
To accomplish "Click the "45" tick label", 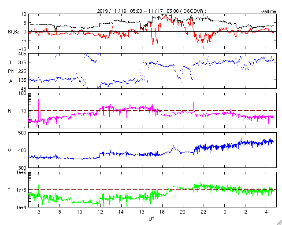I will (24, 89).
